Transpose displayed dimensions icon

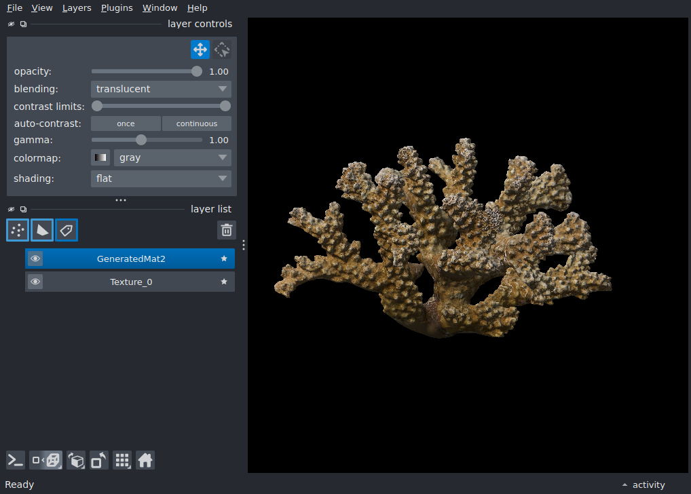pos(99,461)
